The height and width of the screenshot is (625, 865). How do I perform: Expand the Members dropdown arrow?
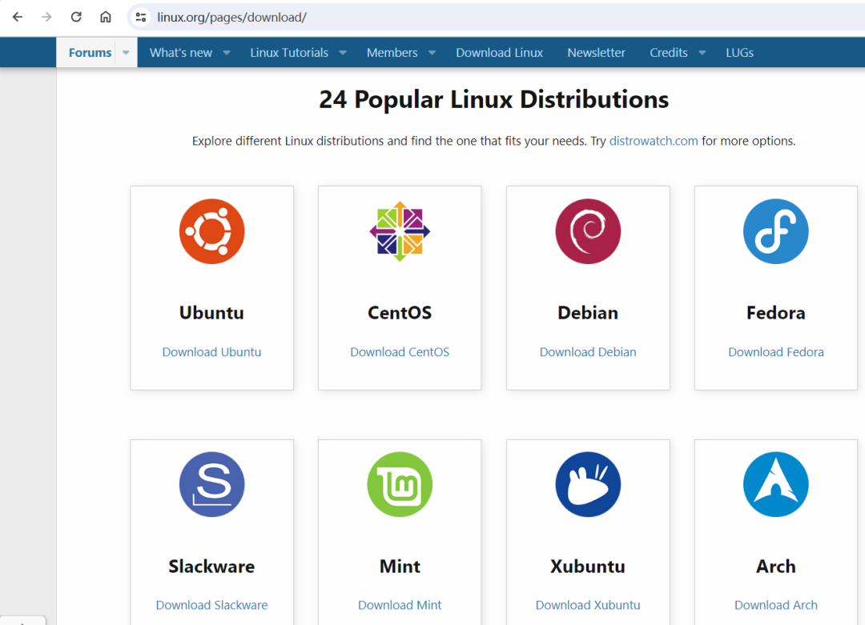point(432,53)
